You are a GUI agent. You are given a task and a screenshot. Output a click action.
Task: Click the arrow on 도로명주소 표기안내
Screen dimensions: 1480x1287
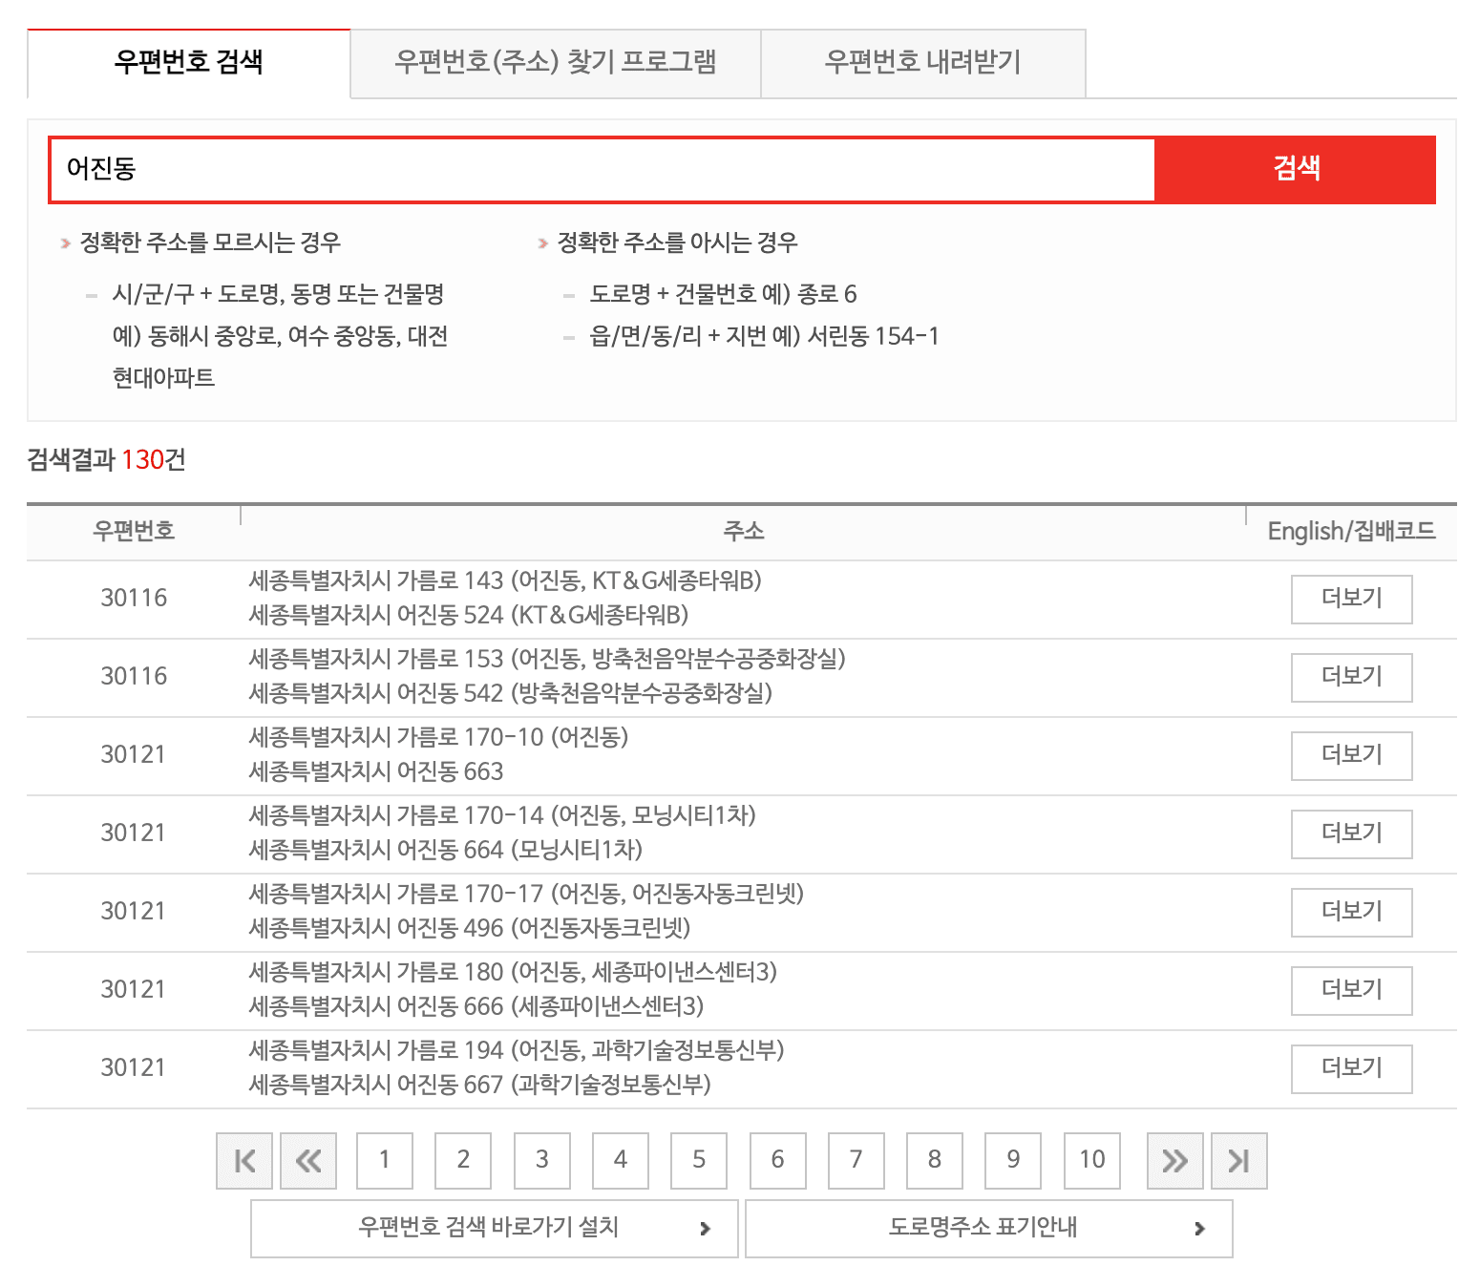(x=1200, y=1229)
